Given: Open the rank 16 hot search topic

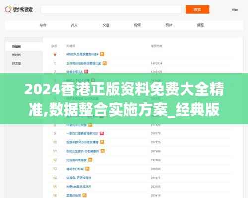Looking at the screenshot, I should [73, 196].
